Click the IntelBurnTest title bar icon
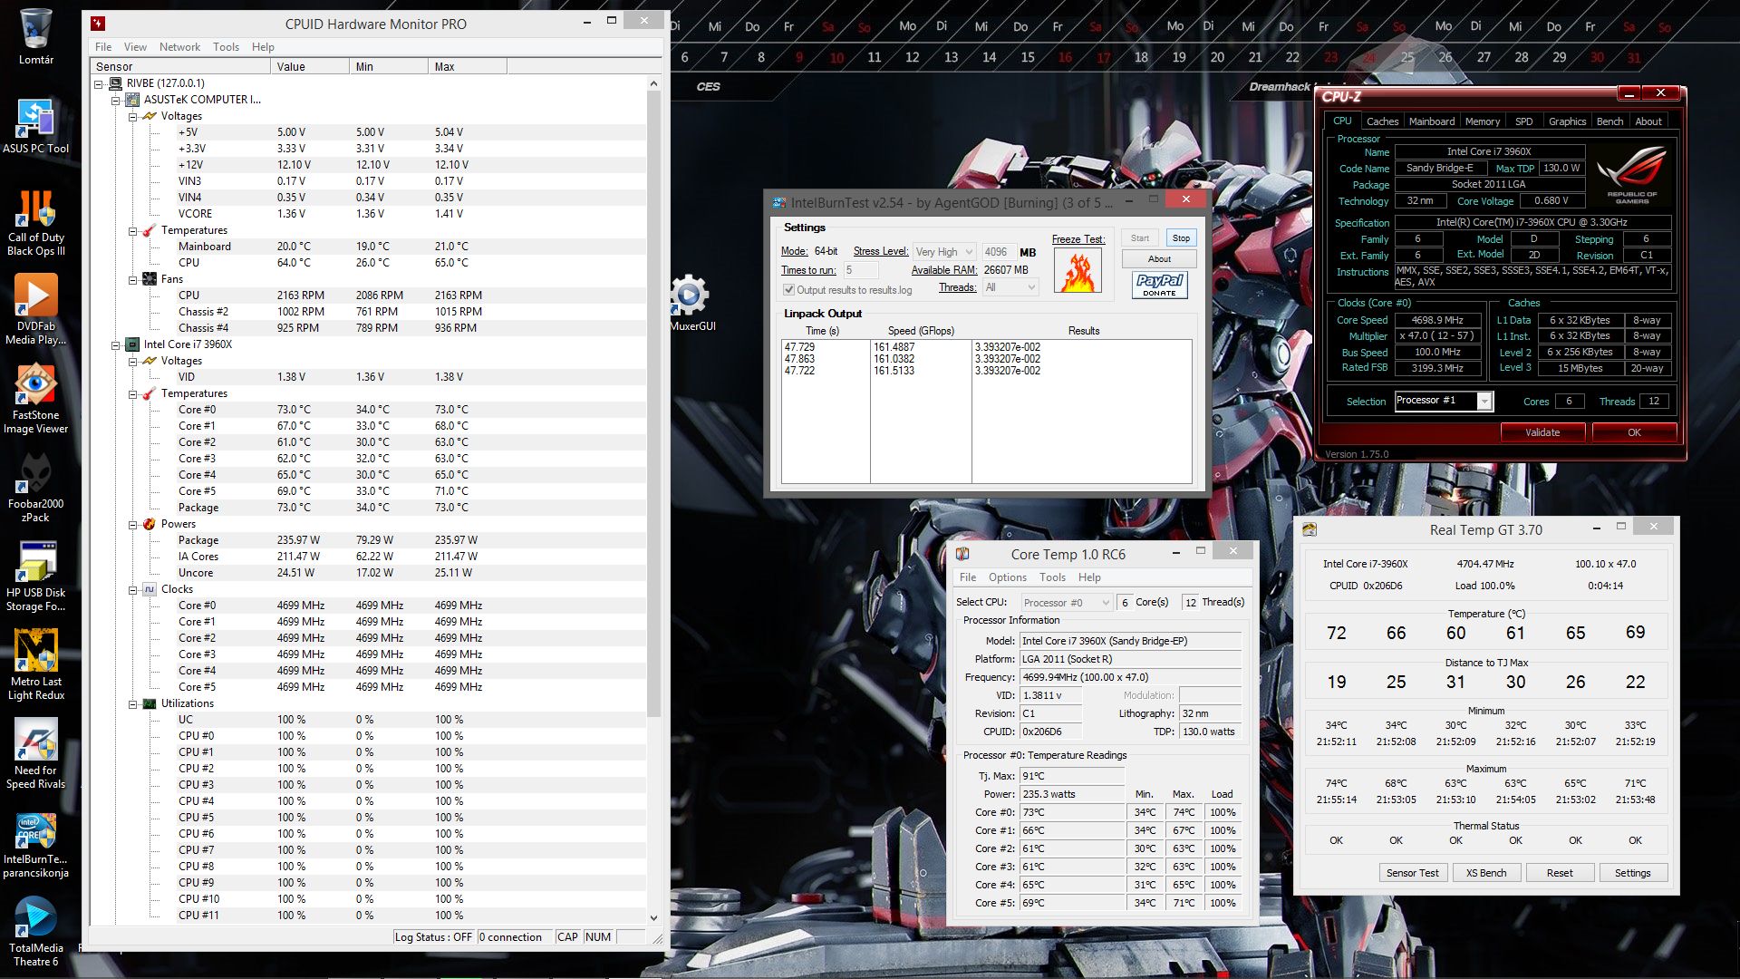The height and width of the screenshot is (979, 1740). 779,203
